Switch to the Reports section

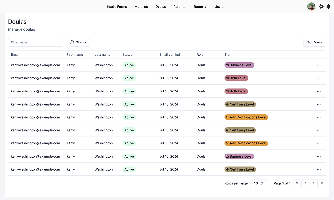point(200,7)
